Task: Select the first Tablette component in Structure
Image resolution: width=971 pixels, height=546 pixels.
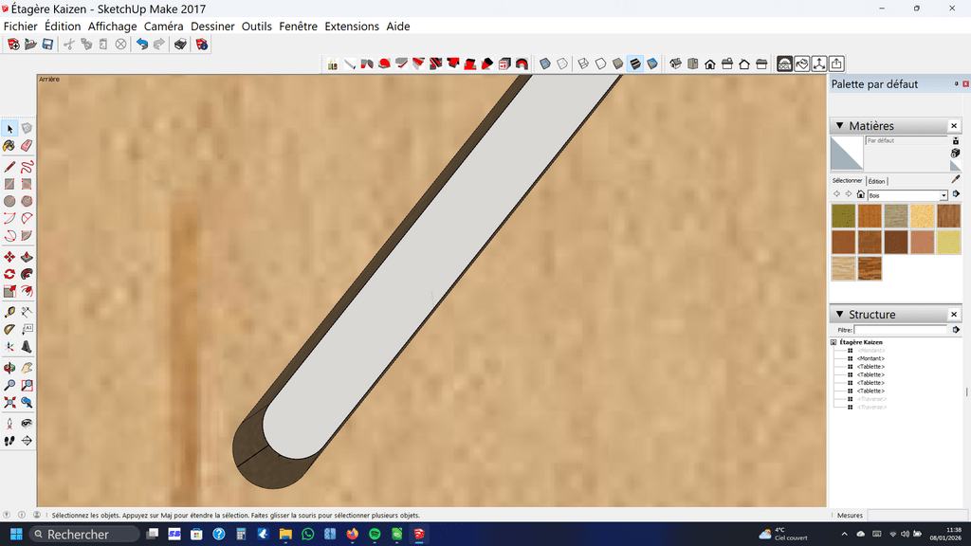Action: [x=870, y=367]
